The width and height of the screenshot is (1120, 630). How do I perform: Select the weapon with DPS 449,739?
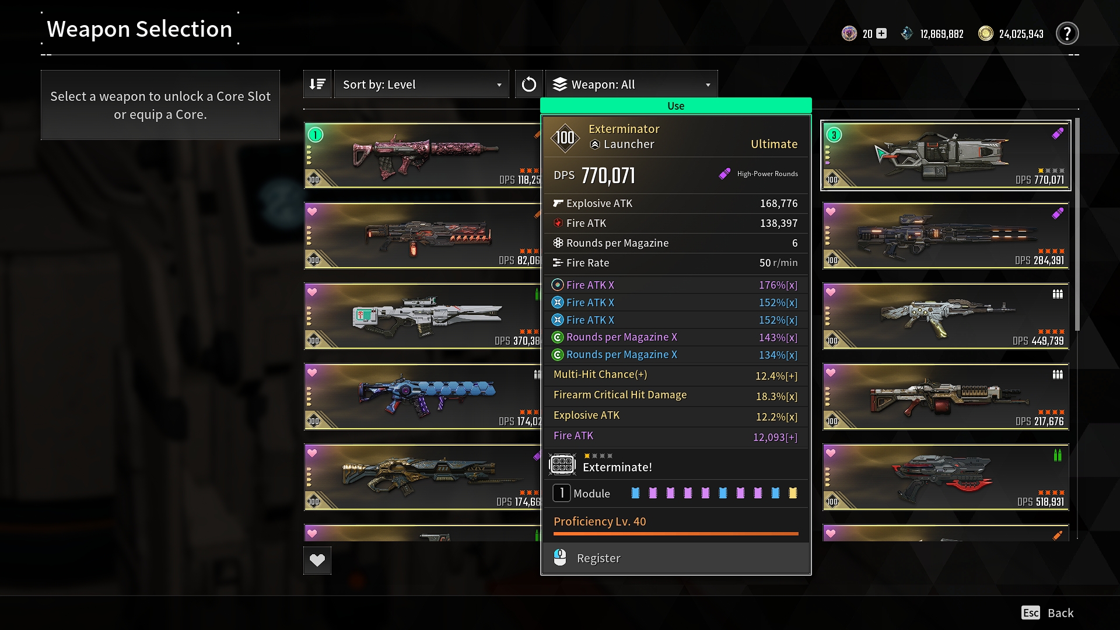pos(946,316)
